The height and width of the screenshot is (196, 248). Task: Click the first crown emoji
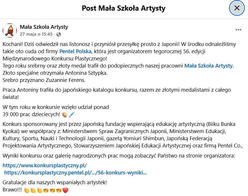[46, 190]
